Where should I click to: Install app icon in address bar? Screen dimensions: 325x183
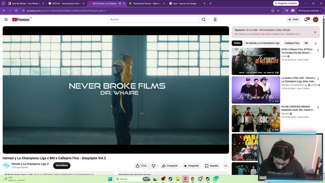[273, 11]
